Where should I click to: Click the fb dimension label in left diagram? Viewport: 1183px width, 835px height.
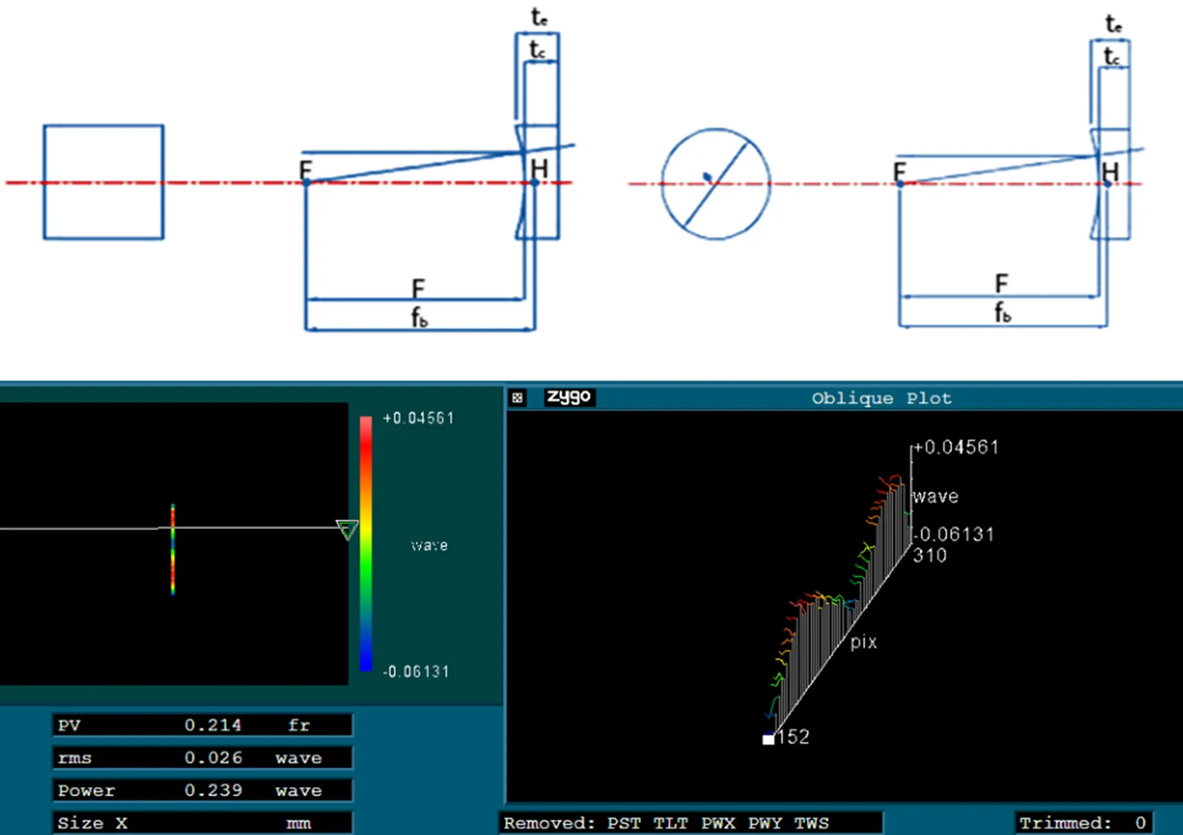419,318
